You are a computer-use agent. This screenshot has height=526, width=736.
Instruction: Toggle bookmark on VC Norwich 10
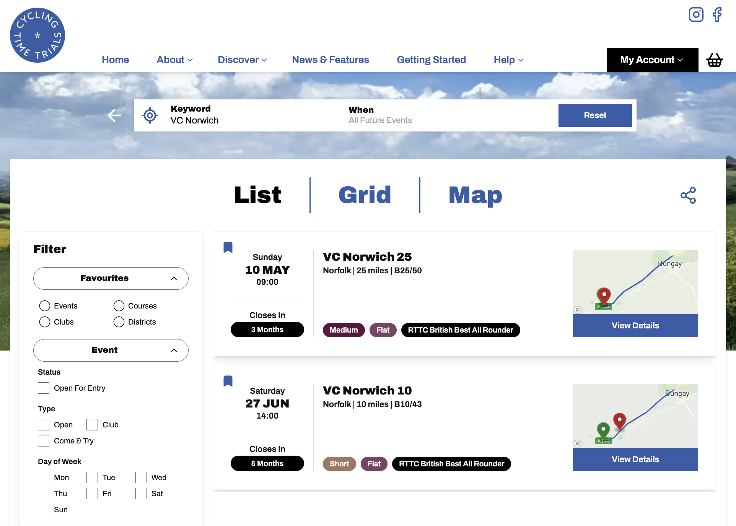click(x=228, y=381)
